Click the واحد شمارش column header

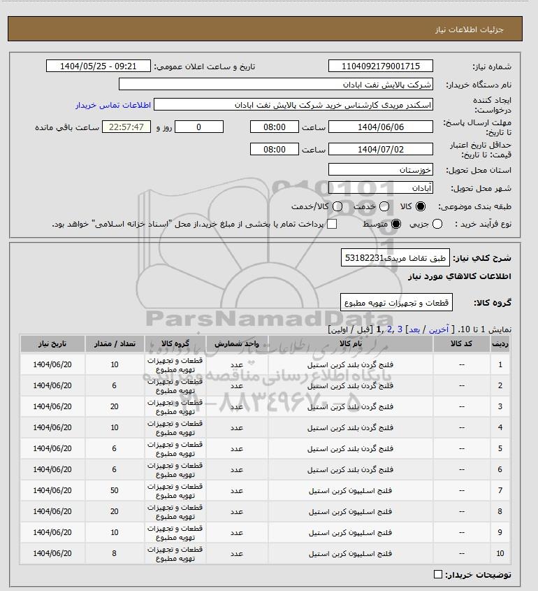tap(237, 343)
